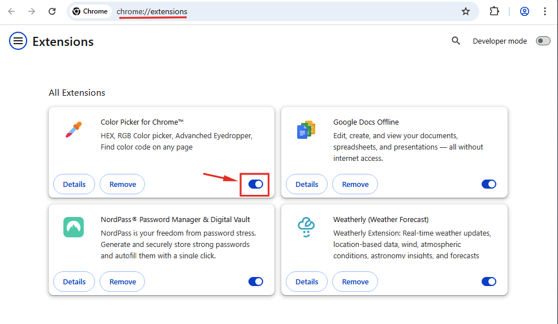This screenshot has width=558, height=324.
Task: Disable the NordPass extension toggle
Action: click(255, 282)
